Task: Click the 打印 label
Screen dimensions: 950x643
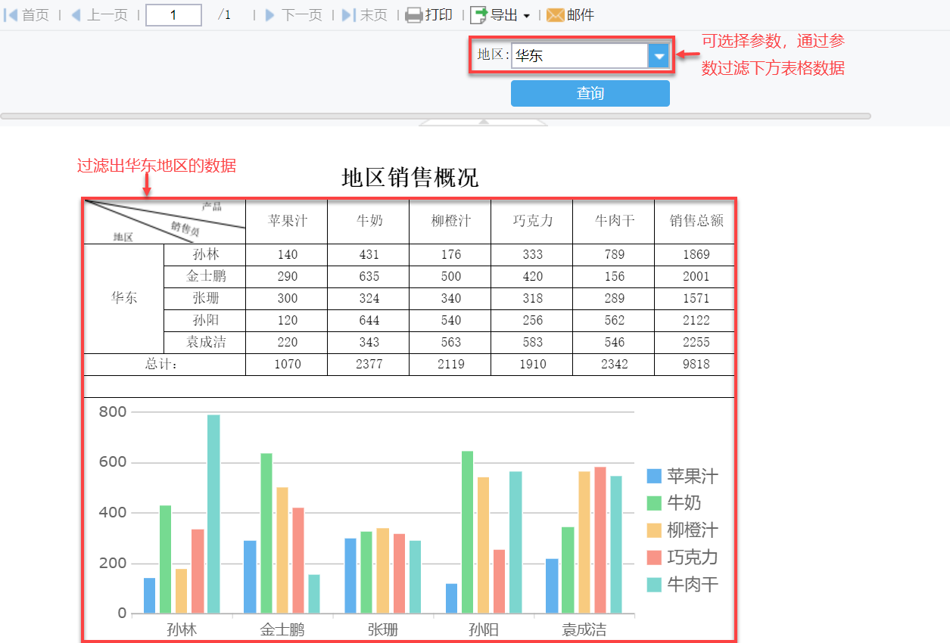Action: click(439, 15)
